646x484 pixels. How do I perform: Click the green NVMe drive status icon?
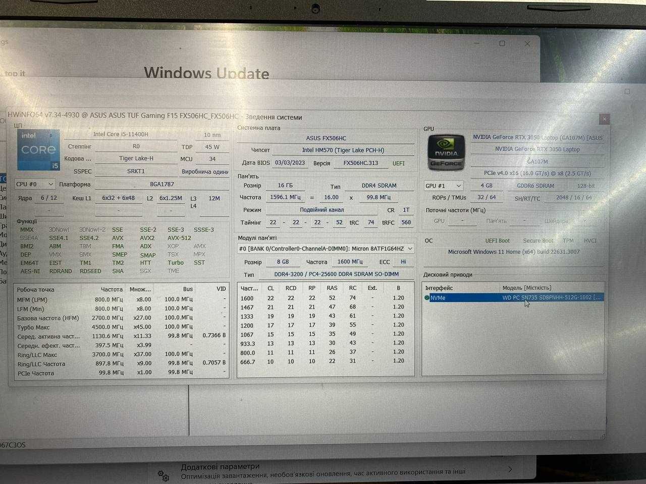coord(427,298)
